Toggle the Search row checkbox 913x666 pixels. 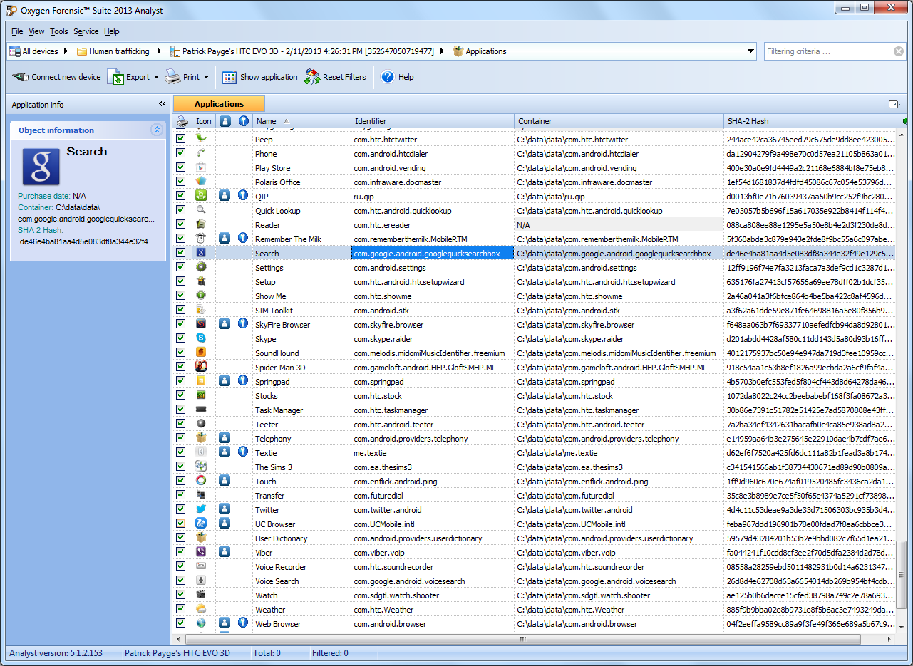click(181, 253)
